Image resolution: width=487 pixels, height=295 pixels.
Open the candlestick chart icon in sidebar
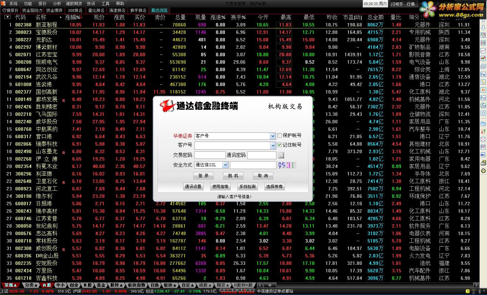(x=483, y=58)
